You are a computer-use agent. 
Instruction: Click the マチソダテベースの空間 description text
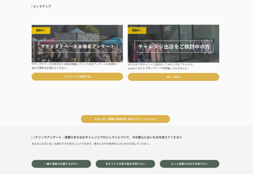click(x=75, y=64)
